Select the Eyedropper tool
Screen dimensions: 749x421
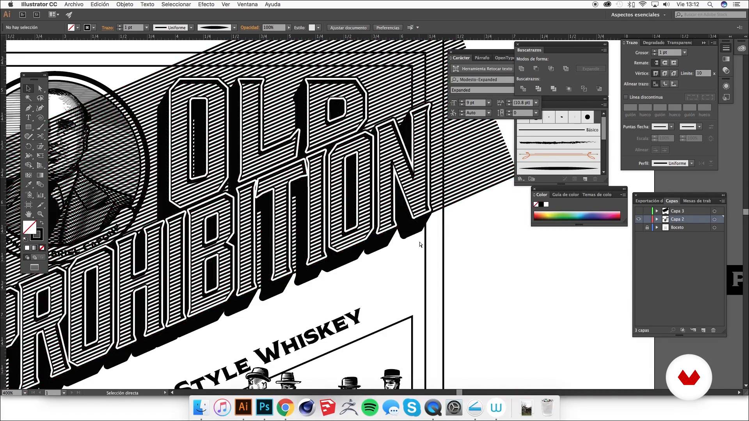click(28, 185)
